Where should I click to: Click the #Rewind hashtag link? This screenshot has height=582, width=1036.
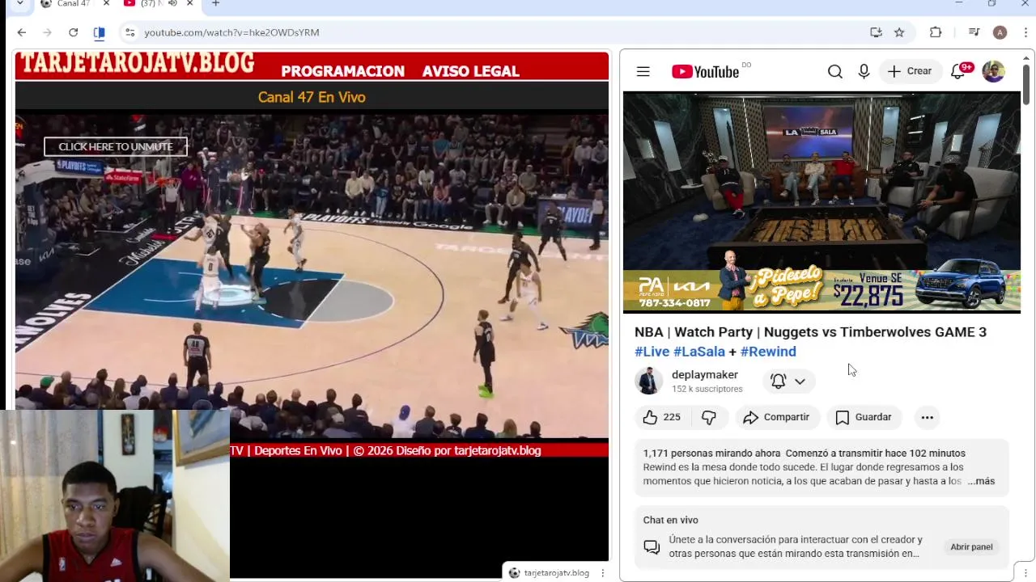tap(767, 352)
